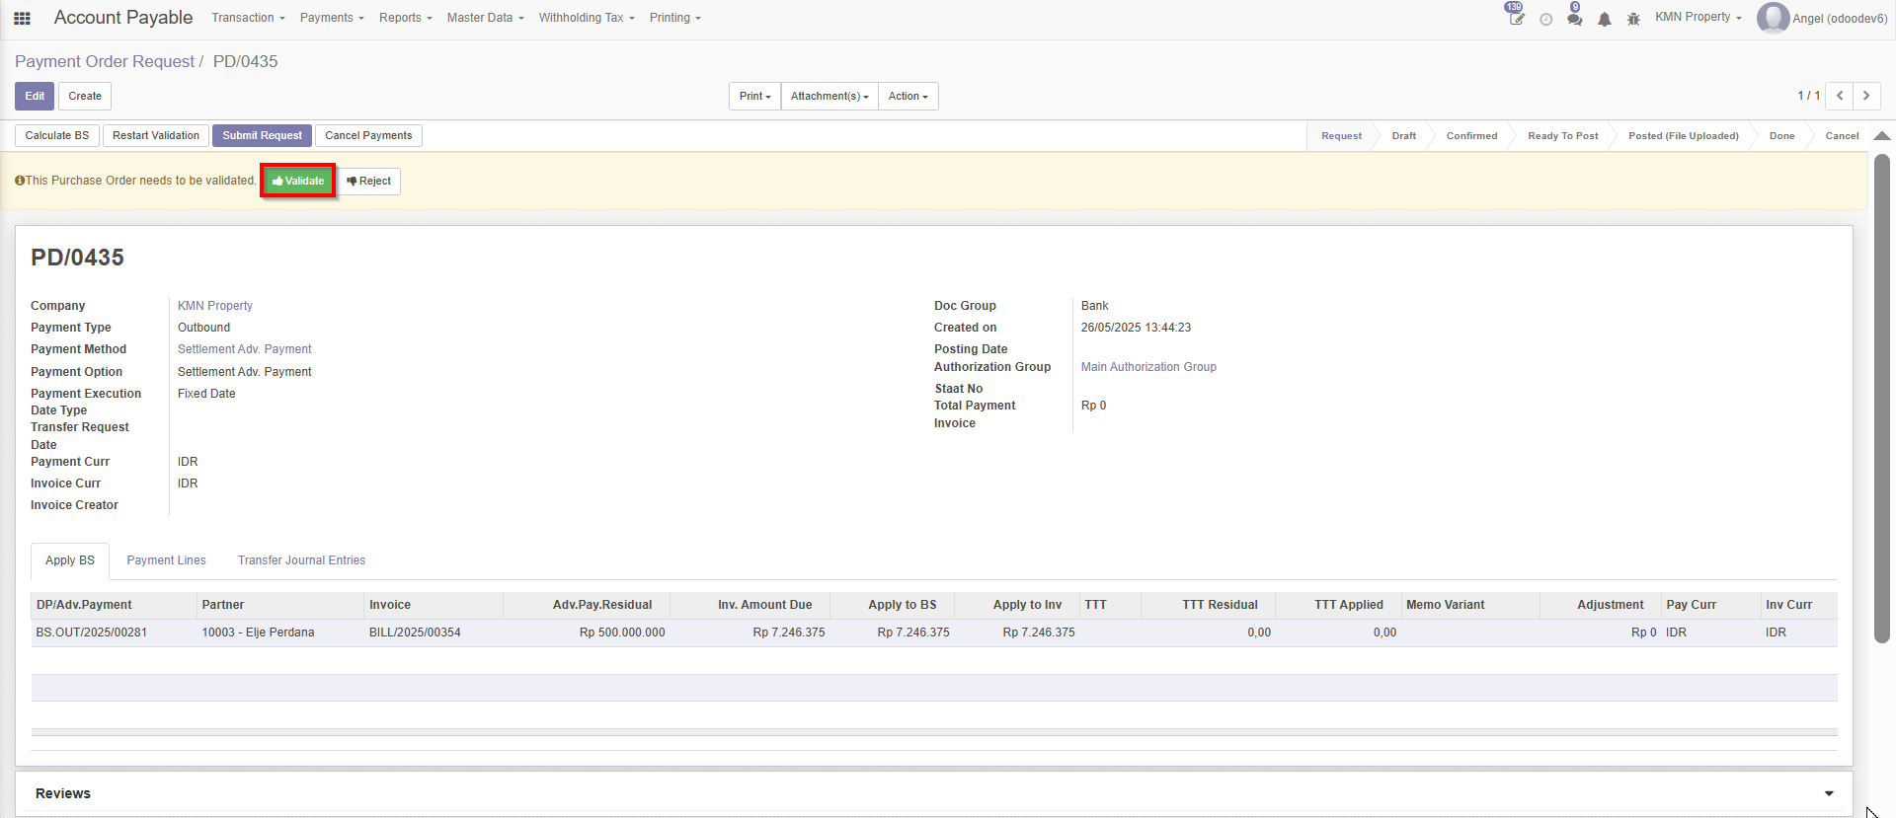
Task: Open the Attachment(s) dropdown
Action: (x=829, y=96)
